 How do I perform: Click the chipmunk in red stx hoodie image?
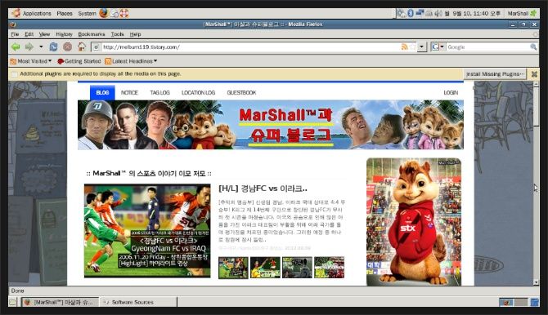click(x=414, y=222)
